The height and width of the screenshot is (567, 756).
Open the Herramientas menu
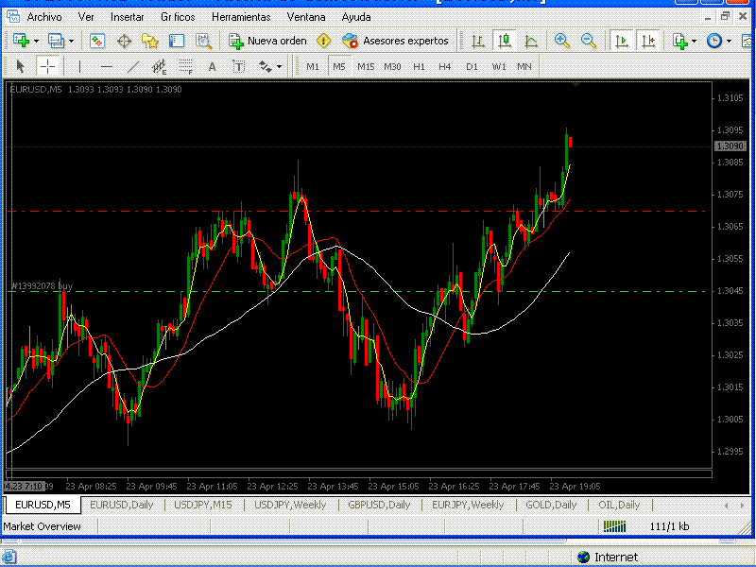(240, 17)
